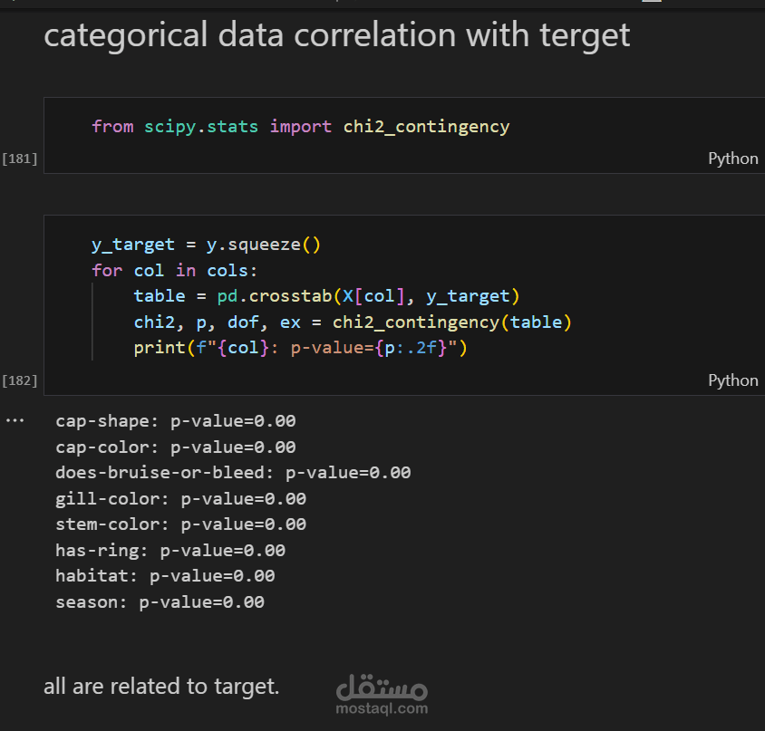Open Python language picker of cell 182
The width and height of the screenshot is (765, 731).
pos(732,380)
